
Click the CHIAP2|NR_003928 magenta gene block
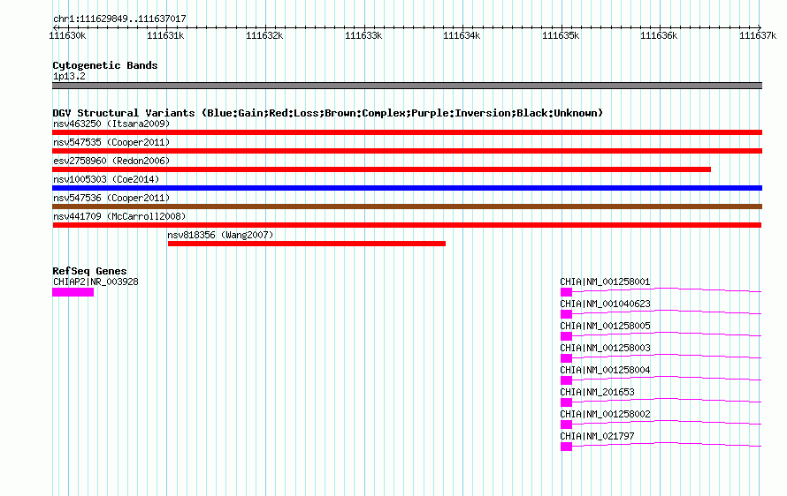(x=73, y=292)
